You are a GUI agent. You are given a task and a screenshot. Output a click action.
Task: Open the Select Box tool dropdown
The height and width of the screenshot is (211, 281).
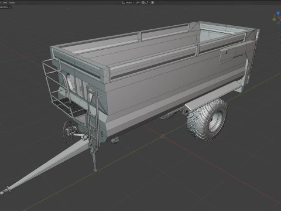(x=5, y=7)
